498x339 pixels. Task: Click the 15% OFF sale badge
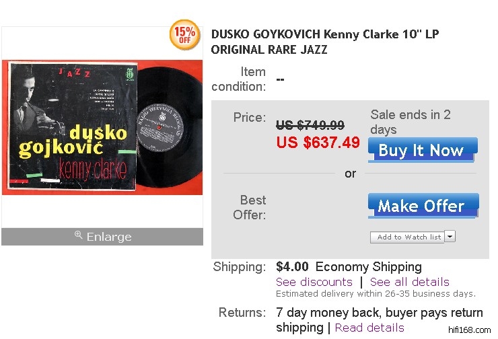184,36
